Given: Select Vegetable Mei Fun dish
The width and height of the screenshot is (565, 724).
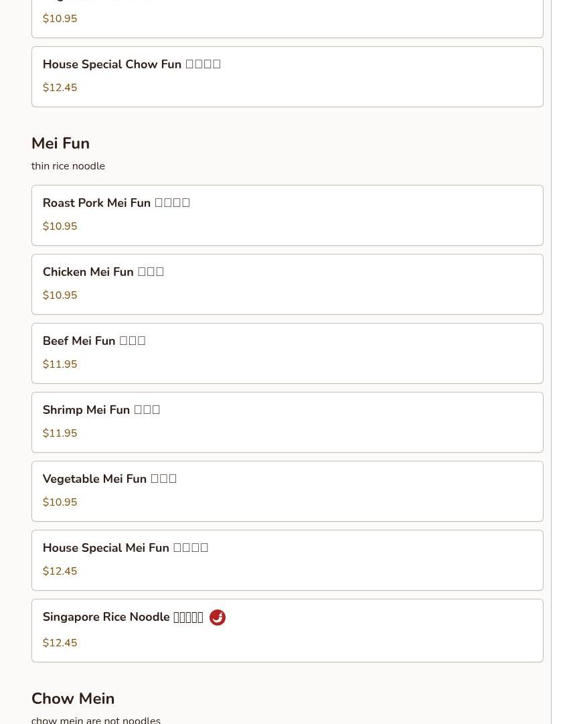Looking at the screenshot, I should click(287, 492).
